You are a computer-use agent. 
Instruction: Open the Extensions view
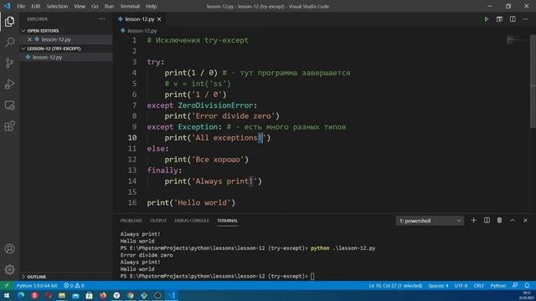pyautogui.click(x=9, y=126)
